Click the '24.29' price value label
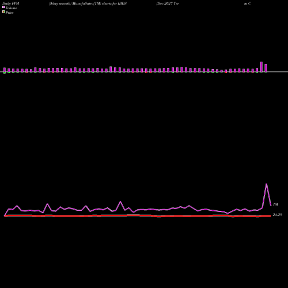Viewport: 288px width, 288px height. [278, 215]
